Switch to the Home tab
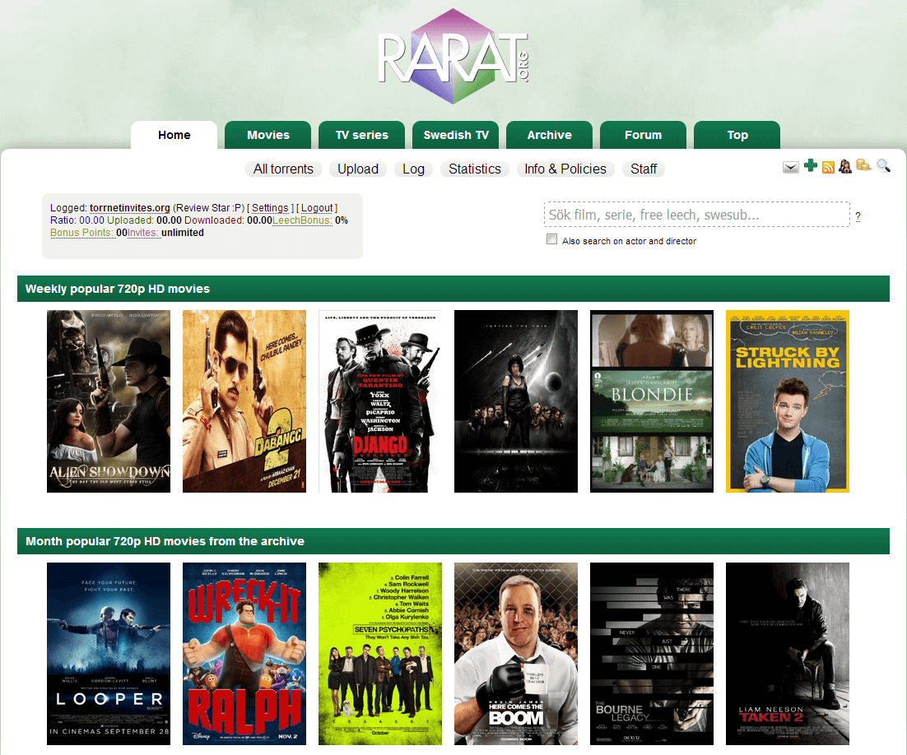 [x=174, y=135]
